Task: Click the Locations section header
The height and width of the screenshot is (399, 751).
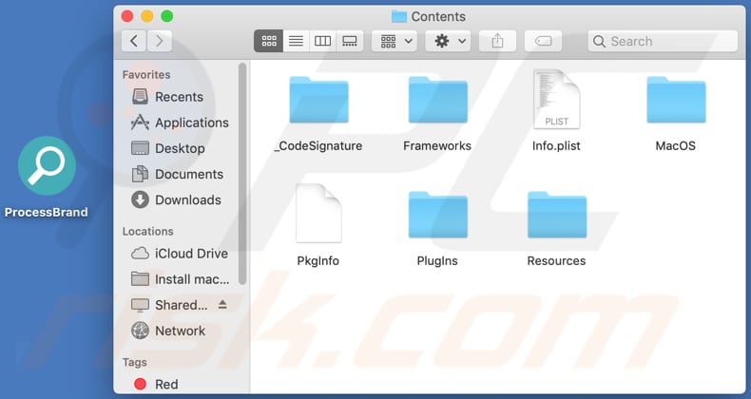Action: click(147, 231)
